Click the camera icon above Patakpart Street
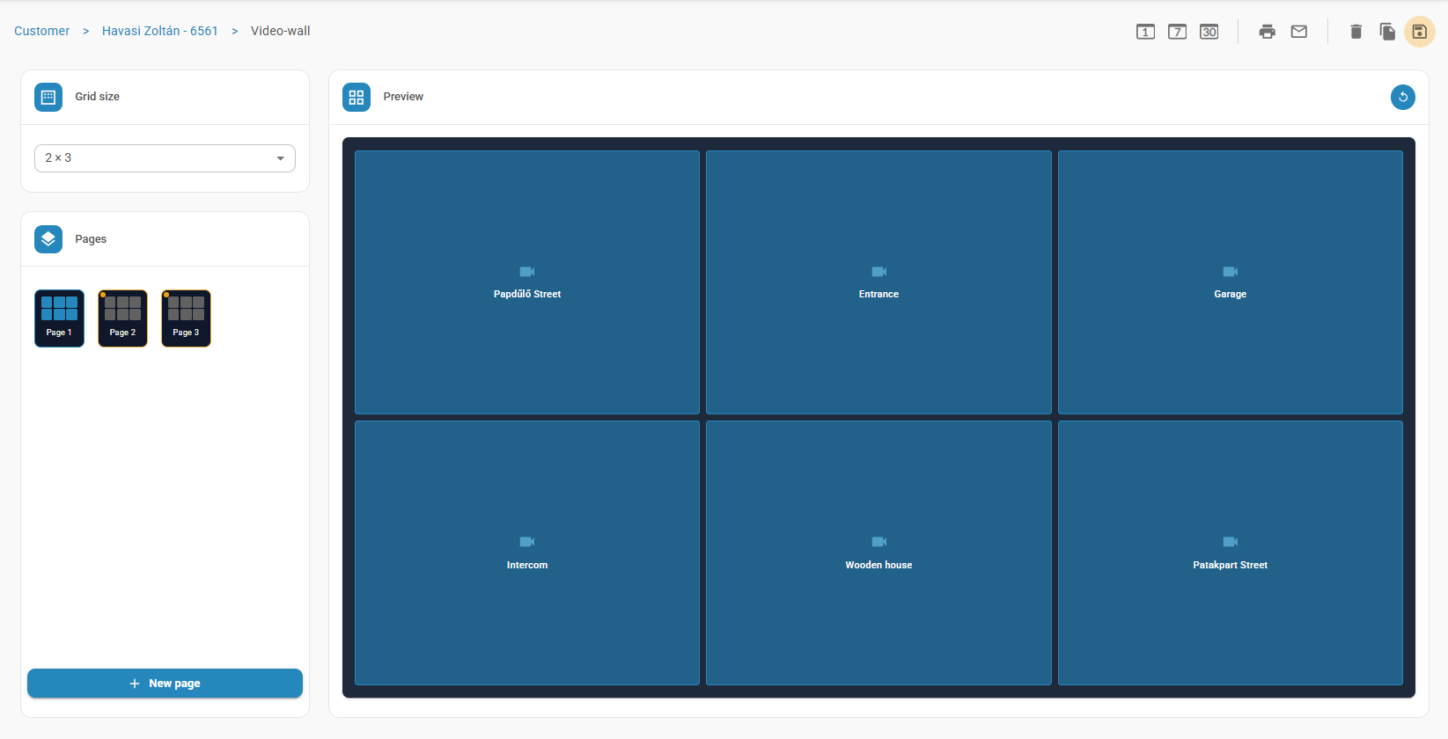Image resolution: width=1448 pixels, height=739 pixels. pyautogui.click(x=1230, y=542)
